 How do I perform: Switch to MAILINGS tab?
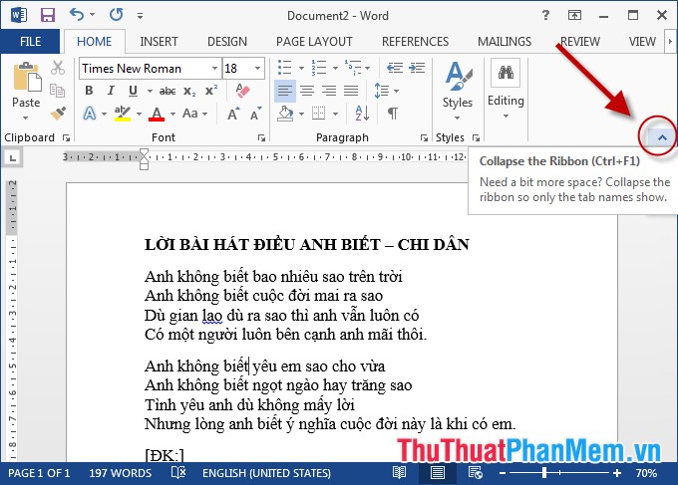(505, 42)
